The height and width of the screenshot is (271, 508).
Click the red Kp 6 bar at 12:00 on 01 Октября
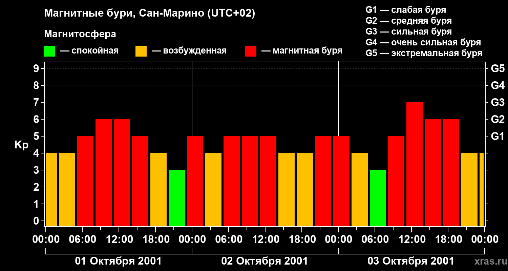pos(122,172)
